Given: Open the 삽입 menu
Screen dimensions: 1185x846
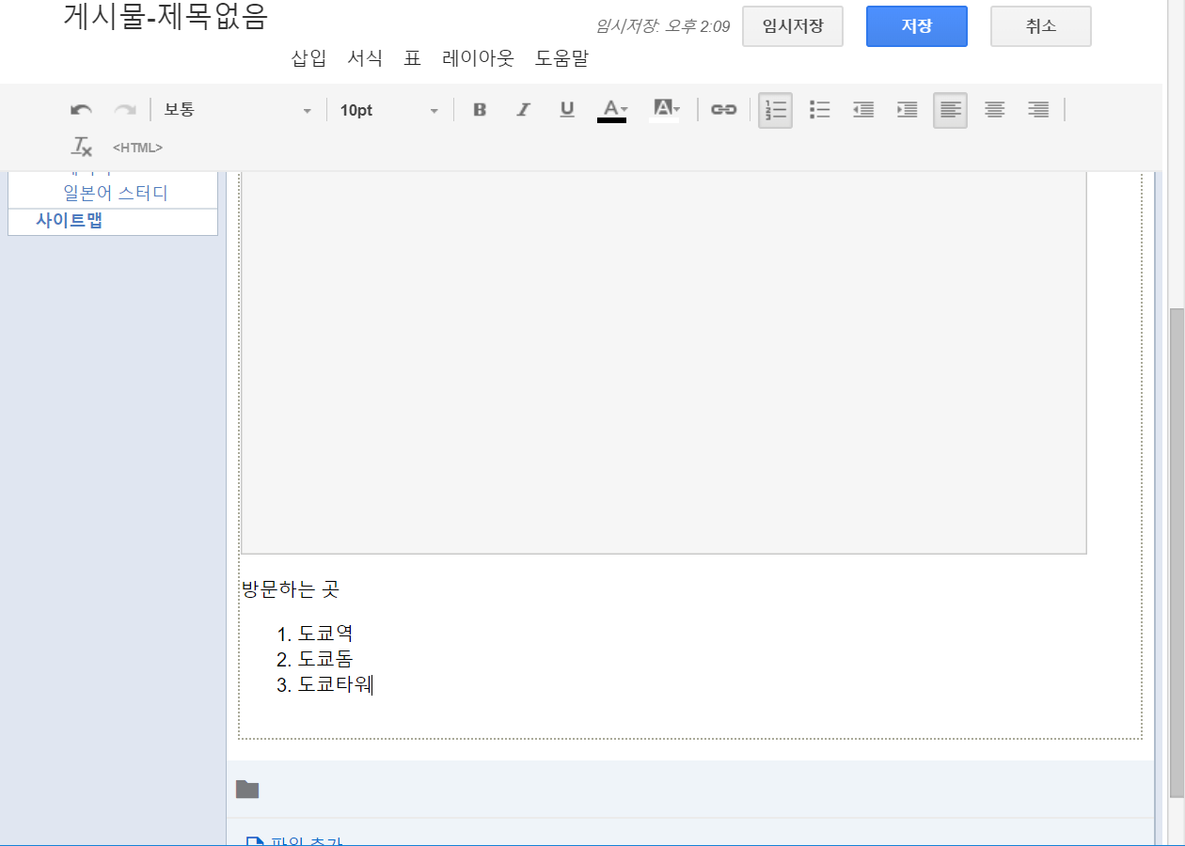Looking at the screenshot, I should point(308,58).
